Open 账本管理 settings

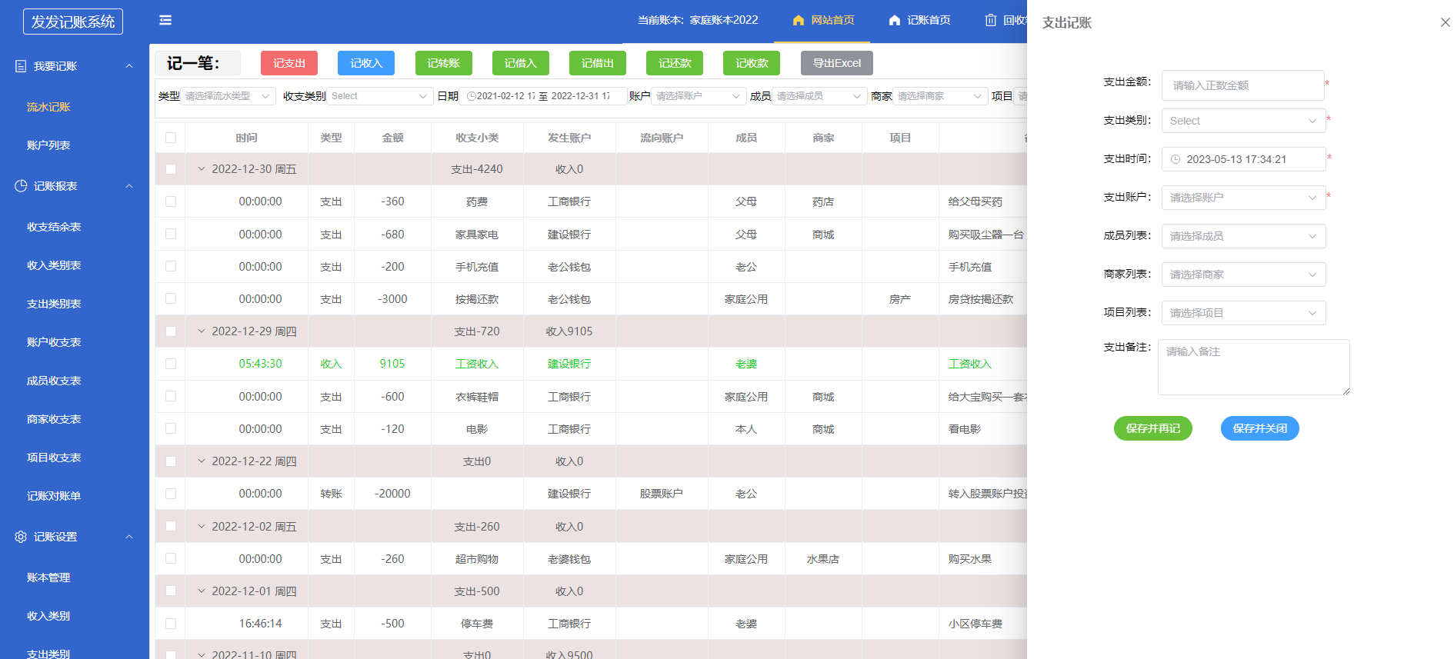(x=48, y=577)
